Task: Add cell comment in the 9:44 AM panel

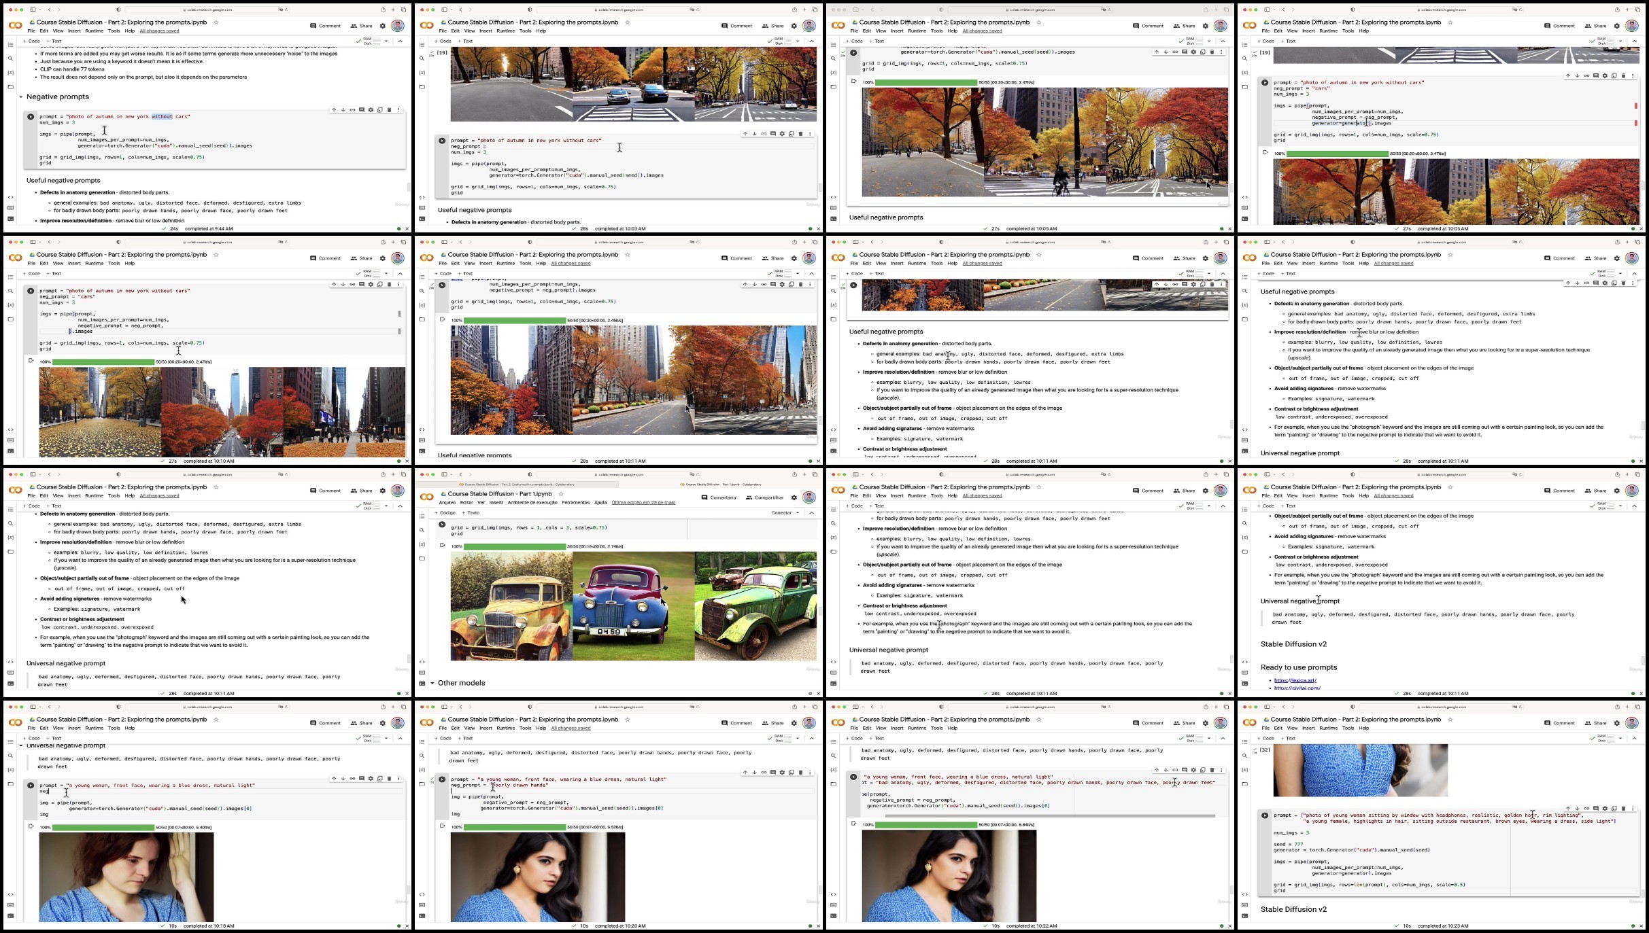Action: (362, 109)
